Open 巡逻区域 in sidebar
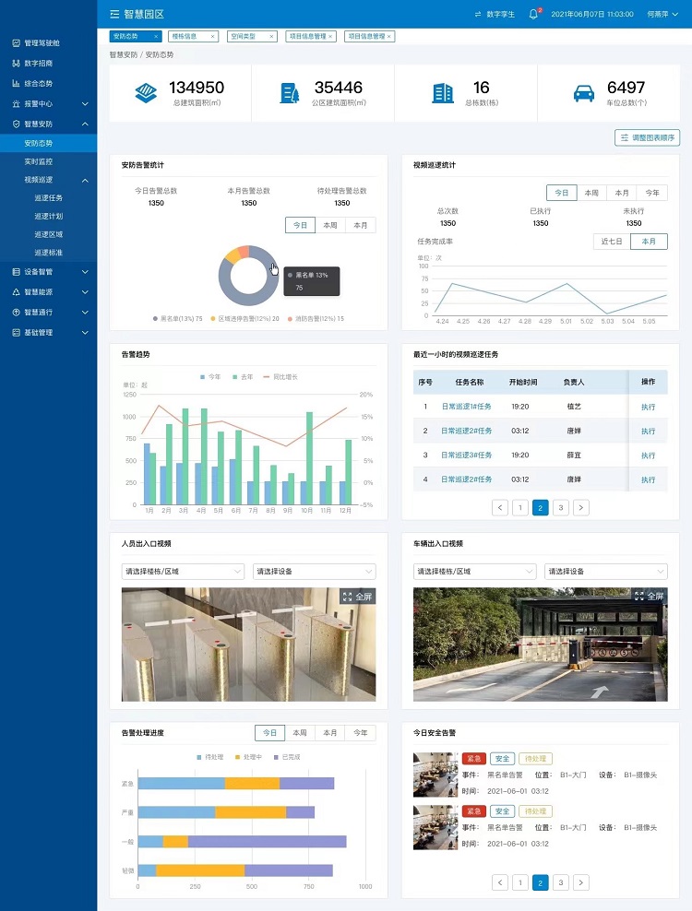Viewport: 692px width, 911px height. pos(48,235)
